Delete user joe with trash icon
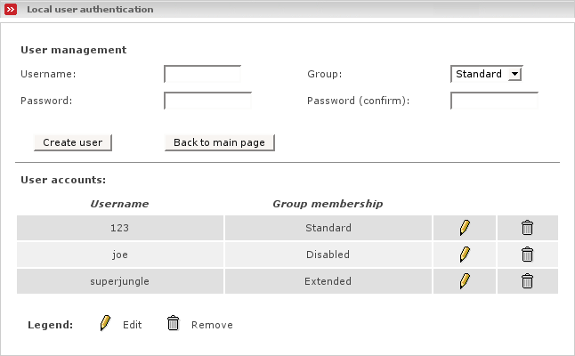This screenshot has height=356, width=575. (x=527, y=255)
